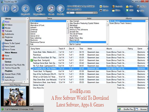
Task: Select artist Bat for Lashes
Action: (x=75, y=44)
